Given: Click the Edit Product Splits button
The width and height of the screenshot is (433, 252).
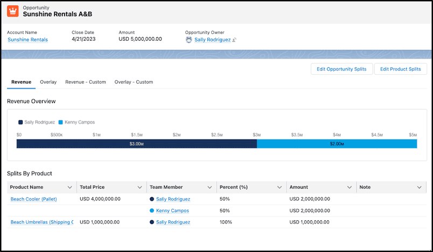Looking at the screenshot, I should point(400,69).
